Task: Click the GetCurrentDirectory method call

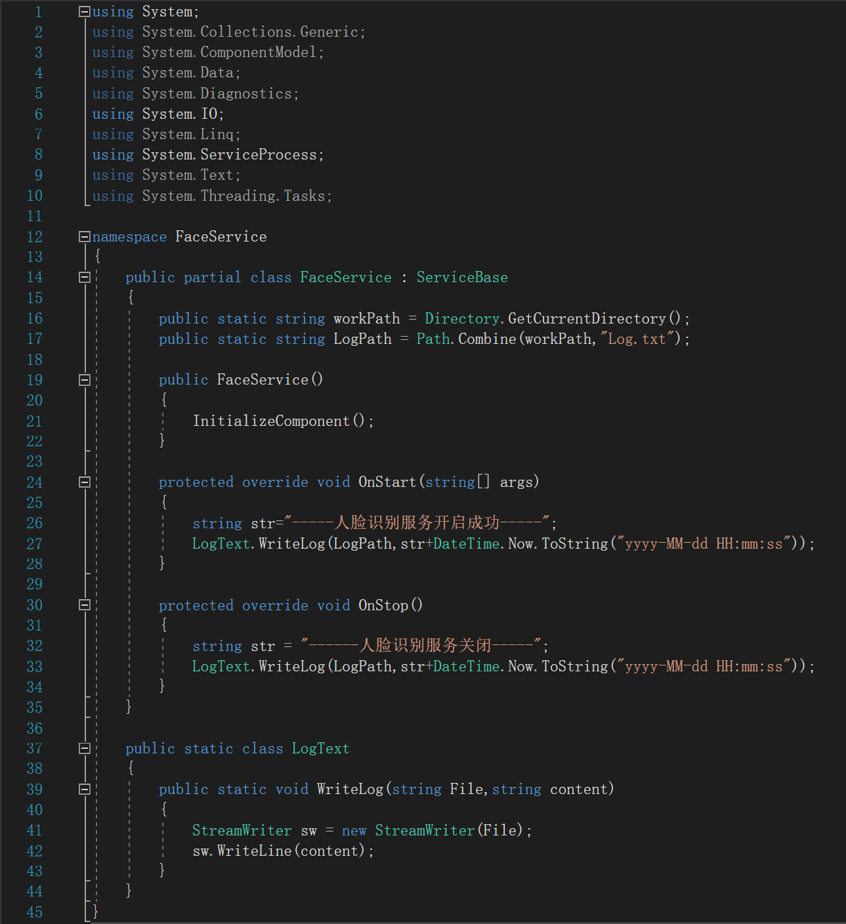Action: click(x=587, y=318)
